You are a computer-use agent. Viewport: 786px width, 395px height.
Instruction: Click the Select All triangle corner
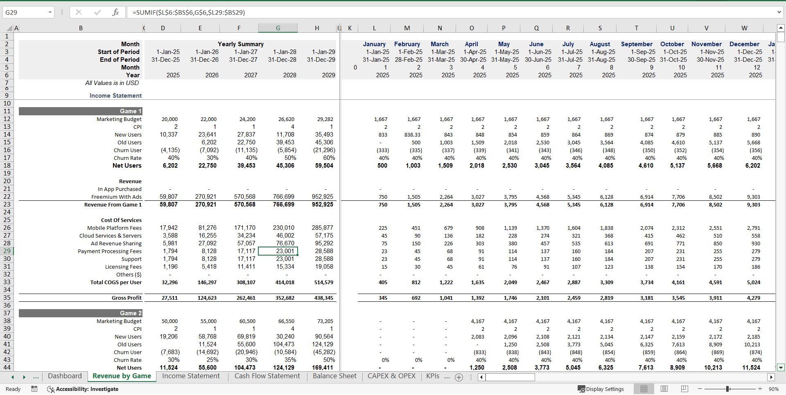pos(9,28)
